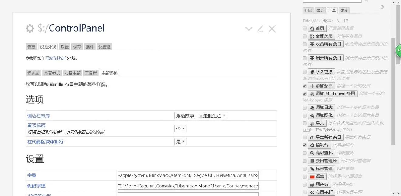Open the 在代码区块中折行 dropdown
Screen dimensions: 401x196
180,142
